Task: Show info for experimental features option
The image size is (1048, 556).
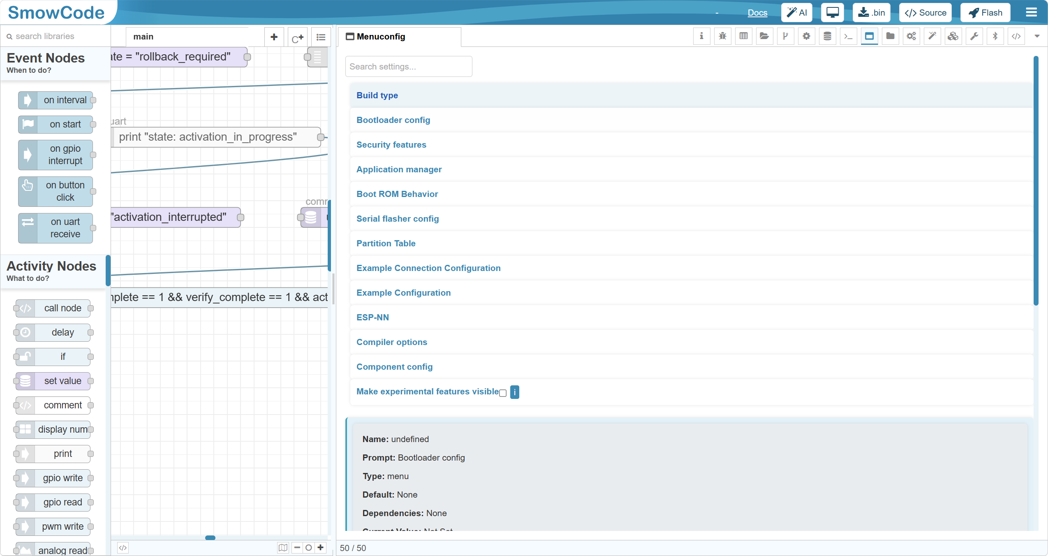Action: pos(514,392)
